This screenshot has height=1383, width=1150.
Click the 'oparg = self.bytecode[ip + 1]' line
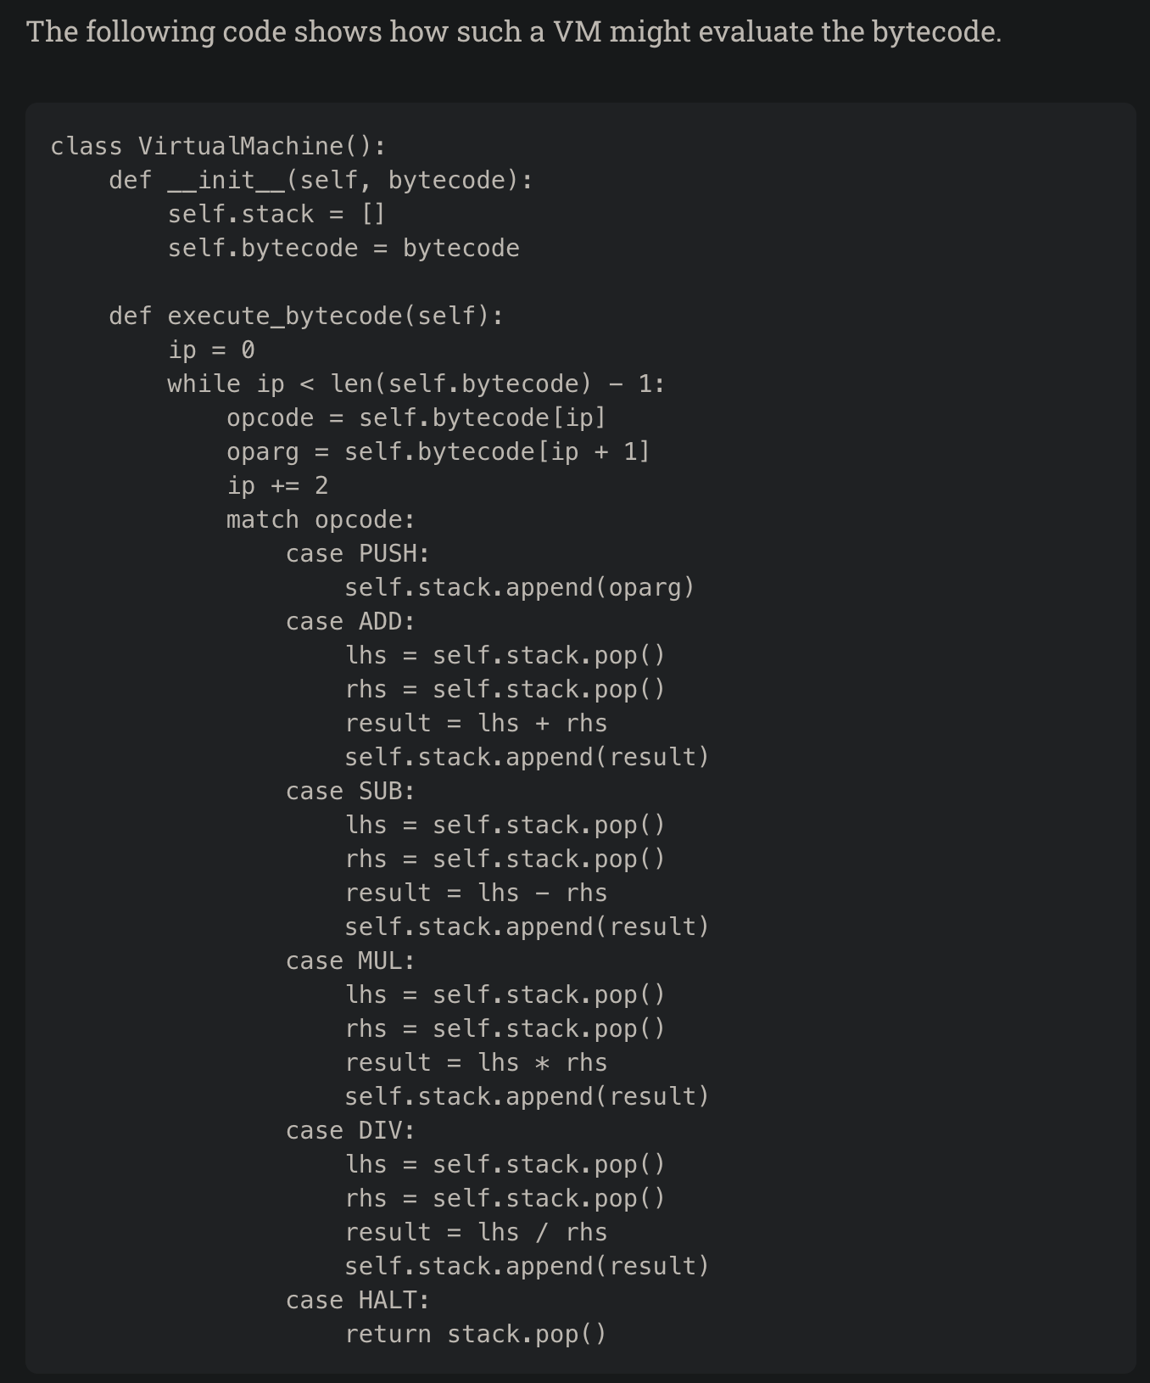click(438, 451)
